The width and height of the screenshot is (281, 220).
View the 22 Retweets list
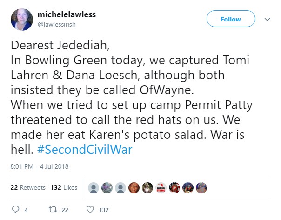point(28,187)
